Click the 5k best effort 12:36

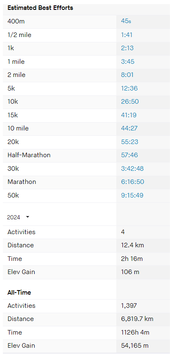point(130,88)
